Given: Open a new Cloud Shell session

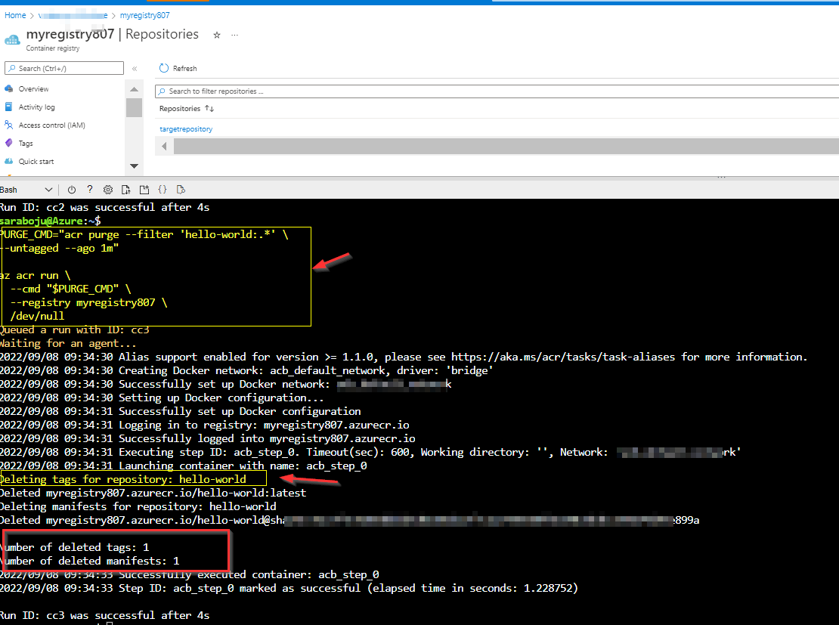Looking at the screenshot, I should click(144, 190).
